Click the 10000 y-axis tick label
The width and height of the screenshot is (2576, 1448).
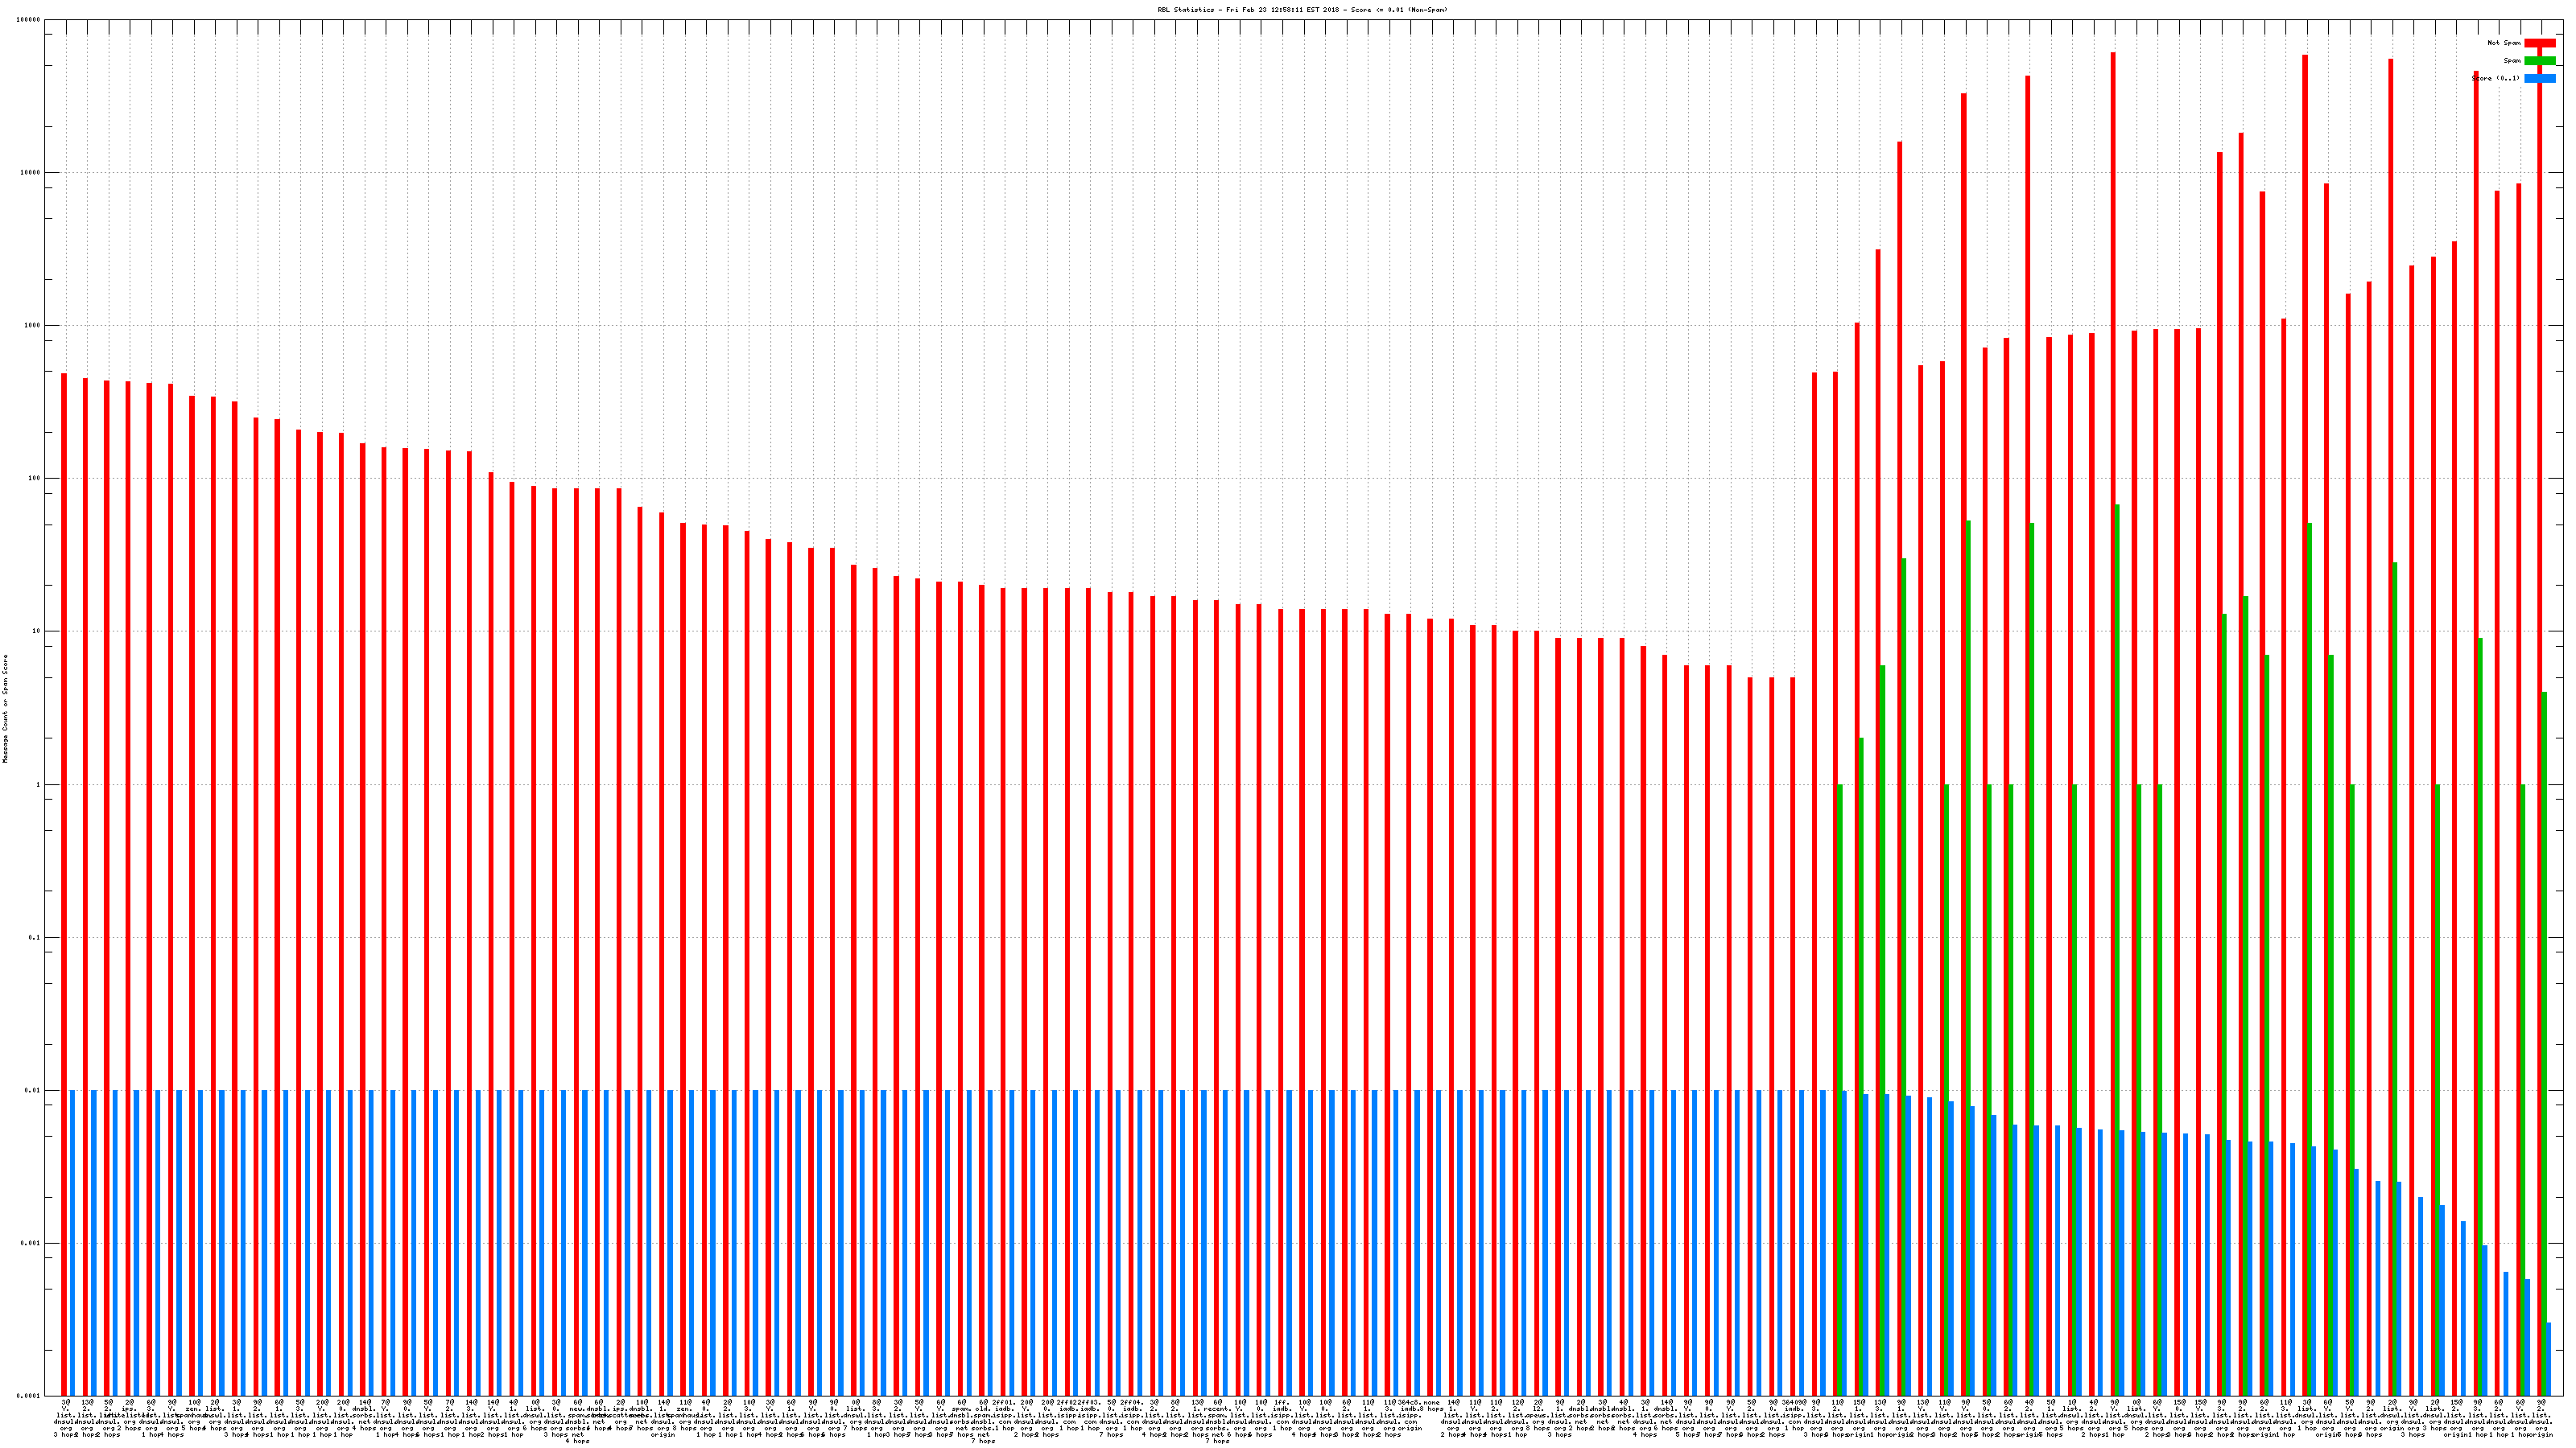click(30, 173)
